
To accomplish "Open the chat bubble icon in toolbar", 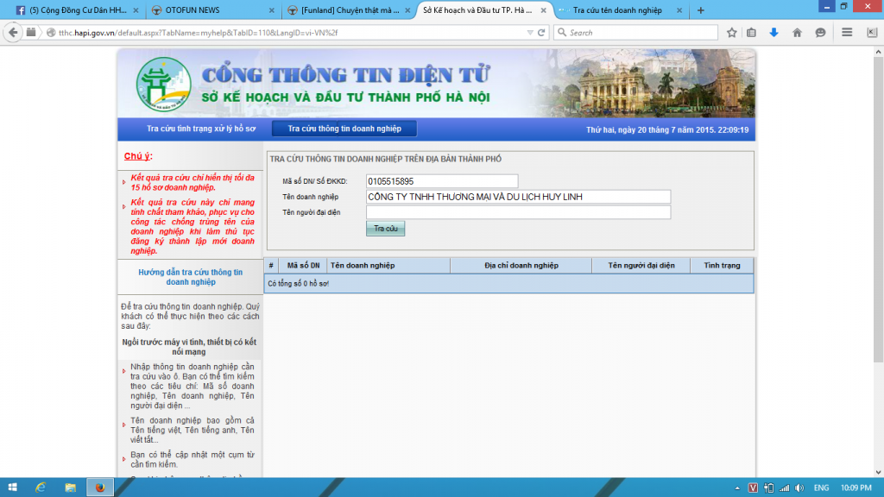I will (x=820, y=33).
